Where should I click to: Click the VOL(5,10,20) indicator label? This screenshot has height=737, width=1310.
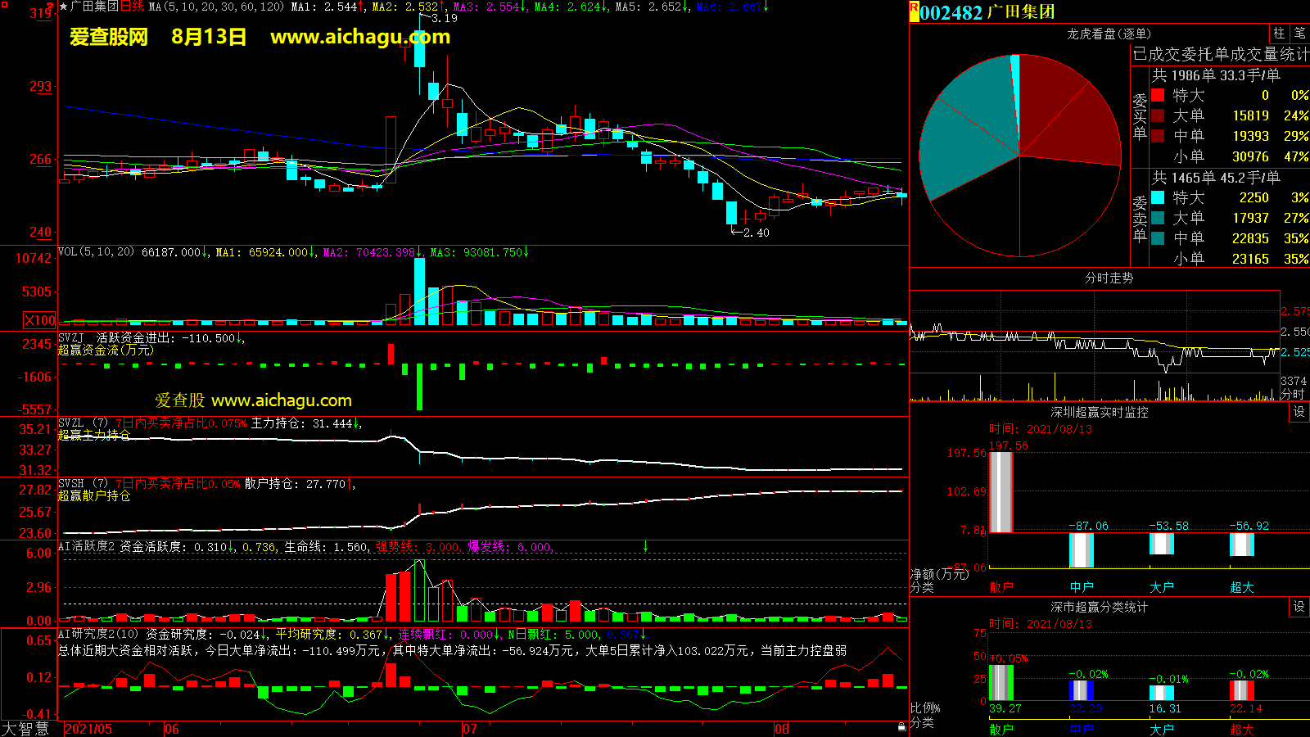[96, 252]
